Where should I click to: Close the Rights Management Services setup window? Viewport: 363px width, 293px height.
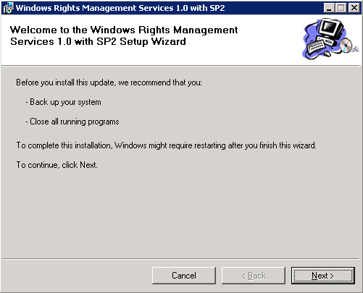point(354,8)
